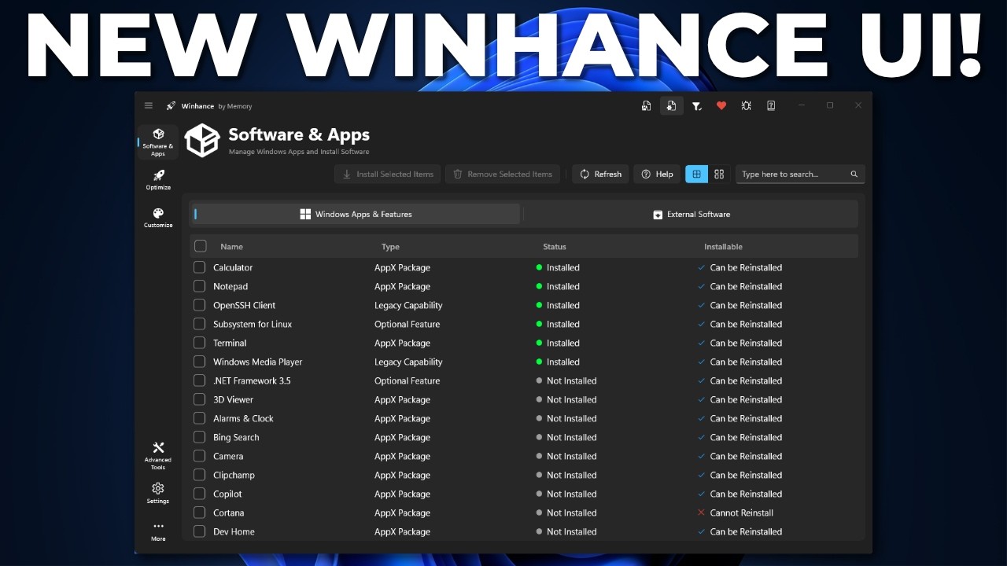Click the Clipchamp app name
The image size is (1007, 566).
[234, 475]
